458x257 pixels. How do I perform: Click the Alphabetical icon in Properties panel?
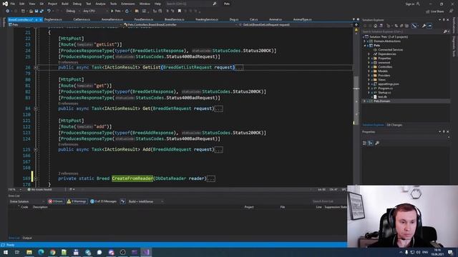tap(371, 143)
